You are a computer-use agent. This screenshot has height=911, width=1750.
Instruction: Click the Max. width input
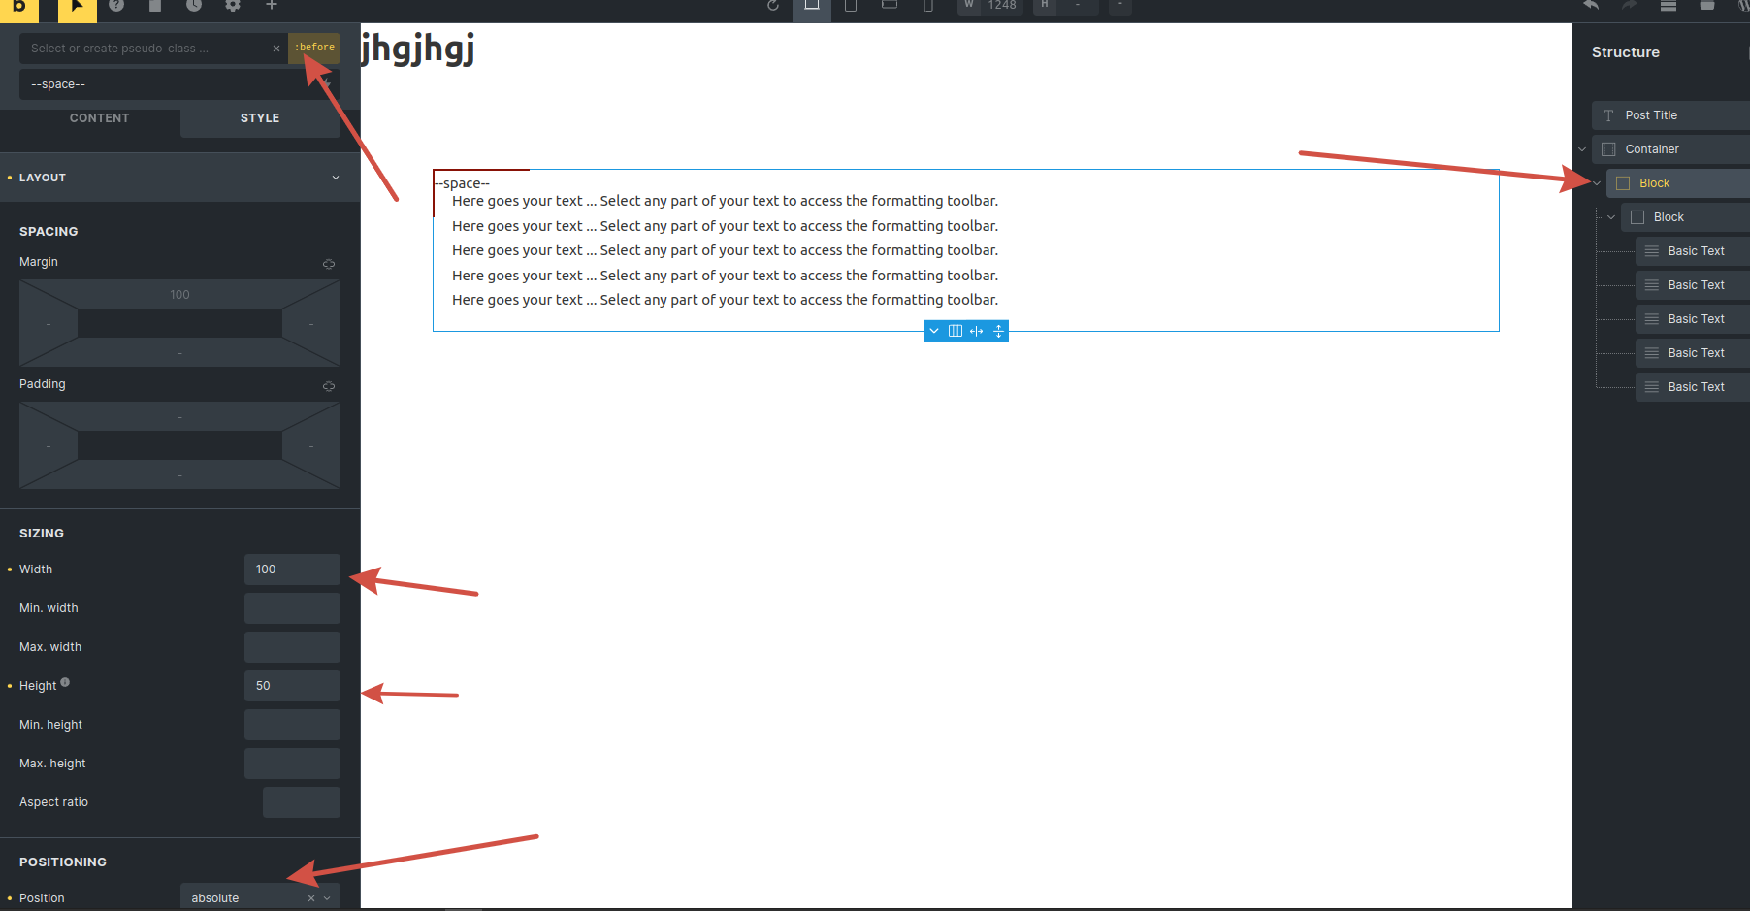pyautogui.click(x=292, y=647)
